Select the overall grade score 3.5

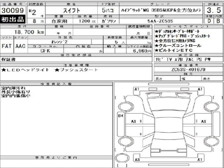click(213, 11)
